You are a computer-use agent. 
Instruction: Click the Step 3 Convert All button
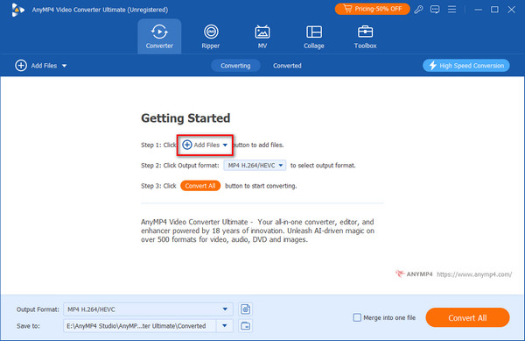[x=200, y=186]
